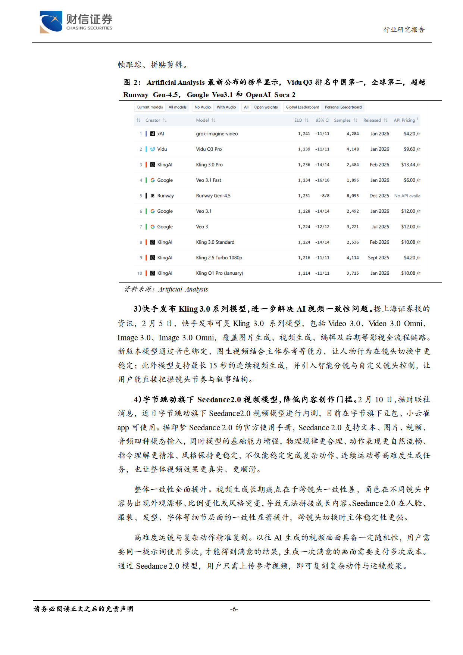463x655 pixels.
Task: Click the ELO value 1,241
Action: coord(304,134)
